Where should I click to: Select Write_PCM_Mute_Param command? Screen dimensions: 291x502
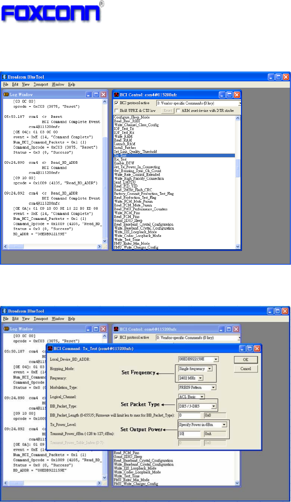[133, 202]
